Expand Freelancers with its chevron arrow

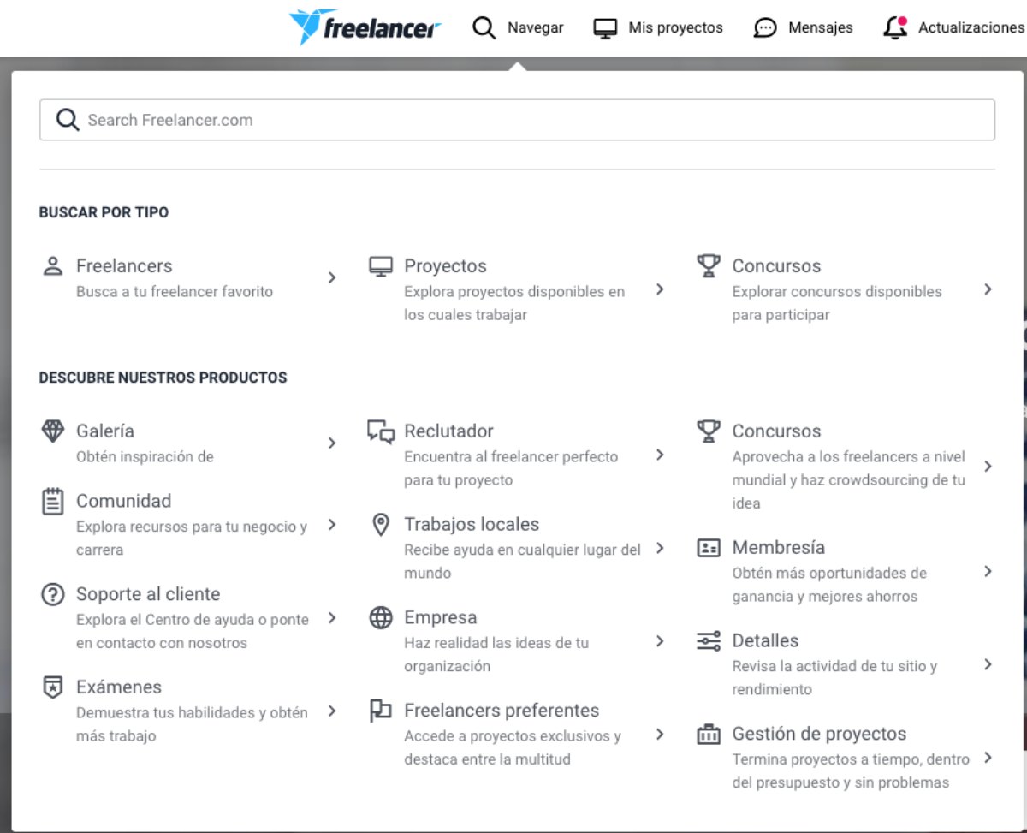pos(332,277)
